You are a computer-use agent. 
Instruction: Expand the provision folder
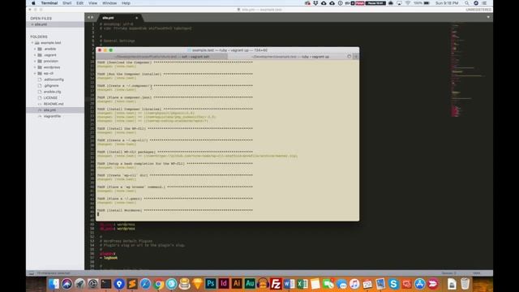(35, 62)
